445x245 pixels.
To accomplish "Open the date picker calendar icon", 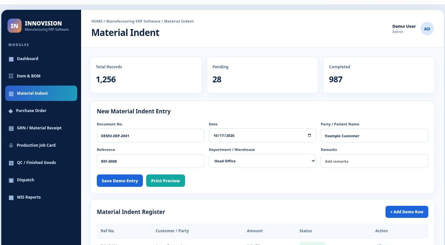I will pyautogui.click(x=309, y=136).
